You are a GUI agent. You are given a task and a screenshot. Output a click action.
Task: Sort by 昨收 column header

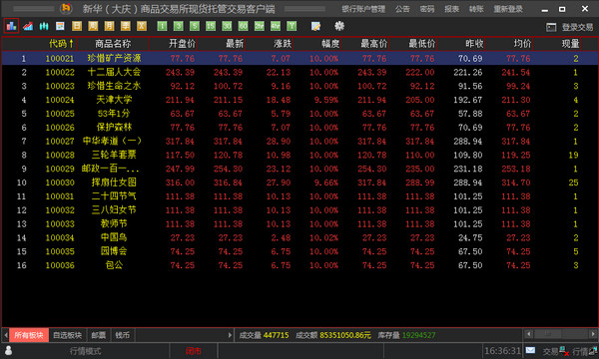pos(474,44)
